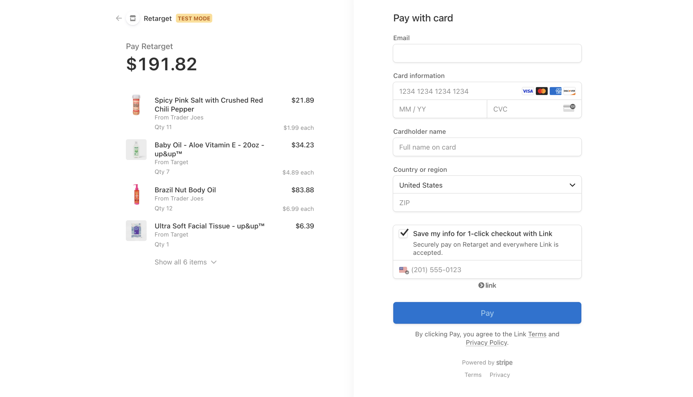Uncheck Save my info for 1-click checkout
Viewport: 693px width, 397px height.
coord(403,233)
